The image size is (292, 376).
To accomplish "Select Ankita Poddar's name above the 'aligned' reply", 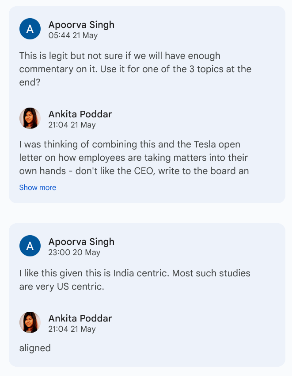I will pos(80,318).
